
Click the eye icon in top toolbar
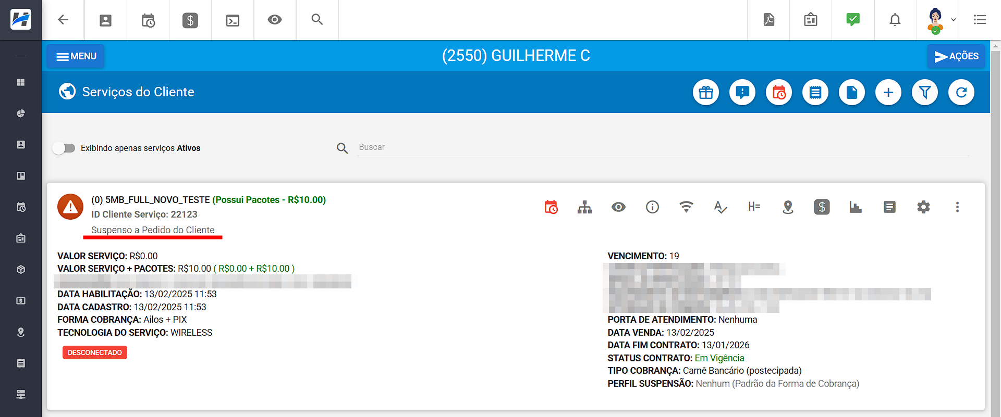pos(275,20)
